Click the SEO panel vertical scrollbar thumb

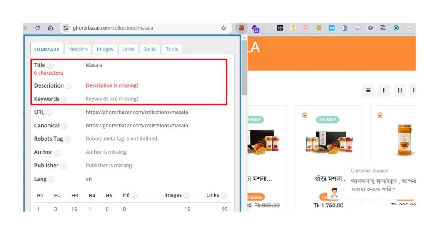point(244,67)
